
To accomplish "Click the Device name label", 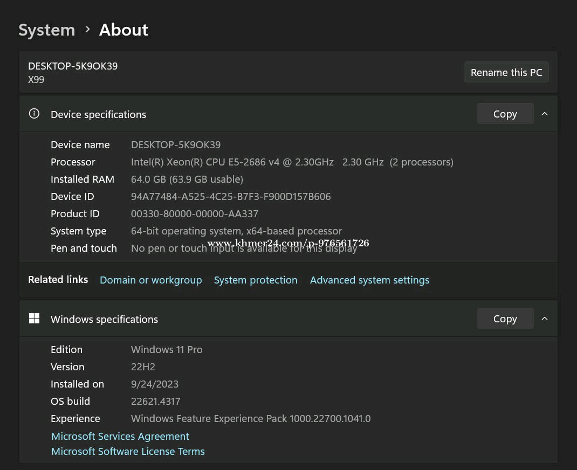I will 80,145.
